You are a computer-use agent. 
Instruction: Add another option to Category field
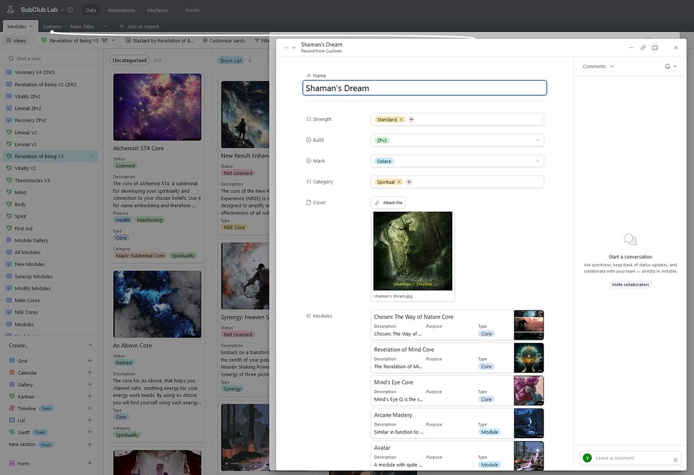(x=409, y=182)
